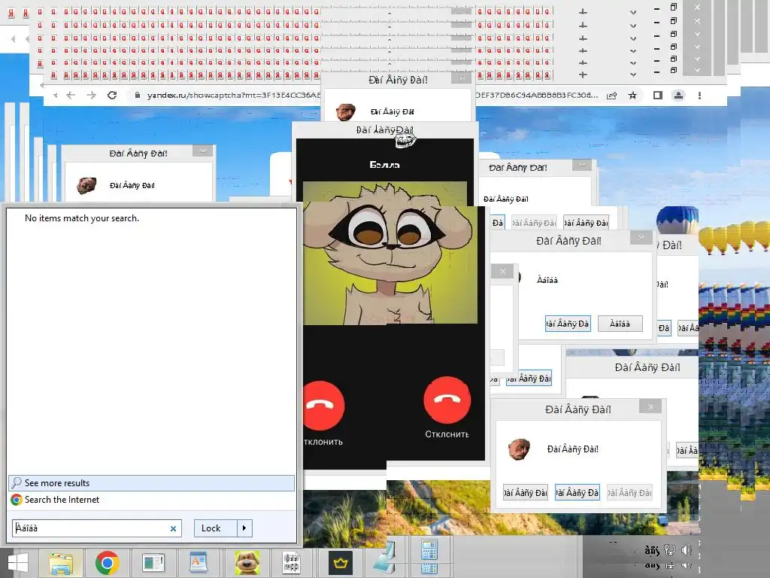The width and height of the screenshot is (770, 578).
Task: Decline the call with the labeled red button
Action: [x=447, y=400]
